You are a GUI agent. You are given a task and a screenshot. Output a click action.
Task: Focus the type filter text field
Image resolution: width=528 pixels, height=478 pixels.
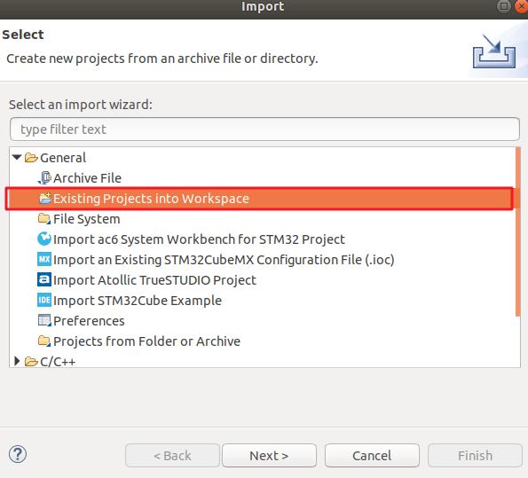[x=264, y=129]
